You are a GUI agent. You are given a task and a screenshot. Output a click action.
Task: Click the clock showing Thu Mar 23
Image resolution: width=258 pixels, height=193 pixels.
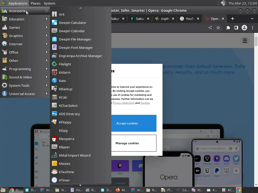(243, 3)
